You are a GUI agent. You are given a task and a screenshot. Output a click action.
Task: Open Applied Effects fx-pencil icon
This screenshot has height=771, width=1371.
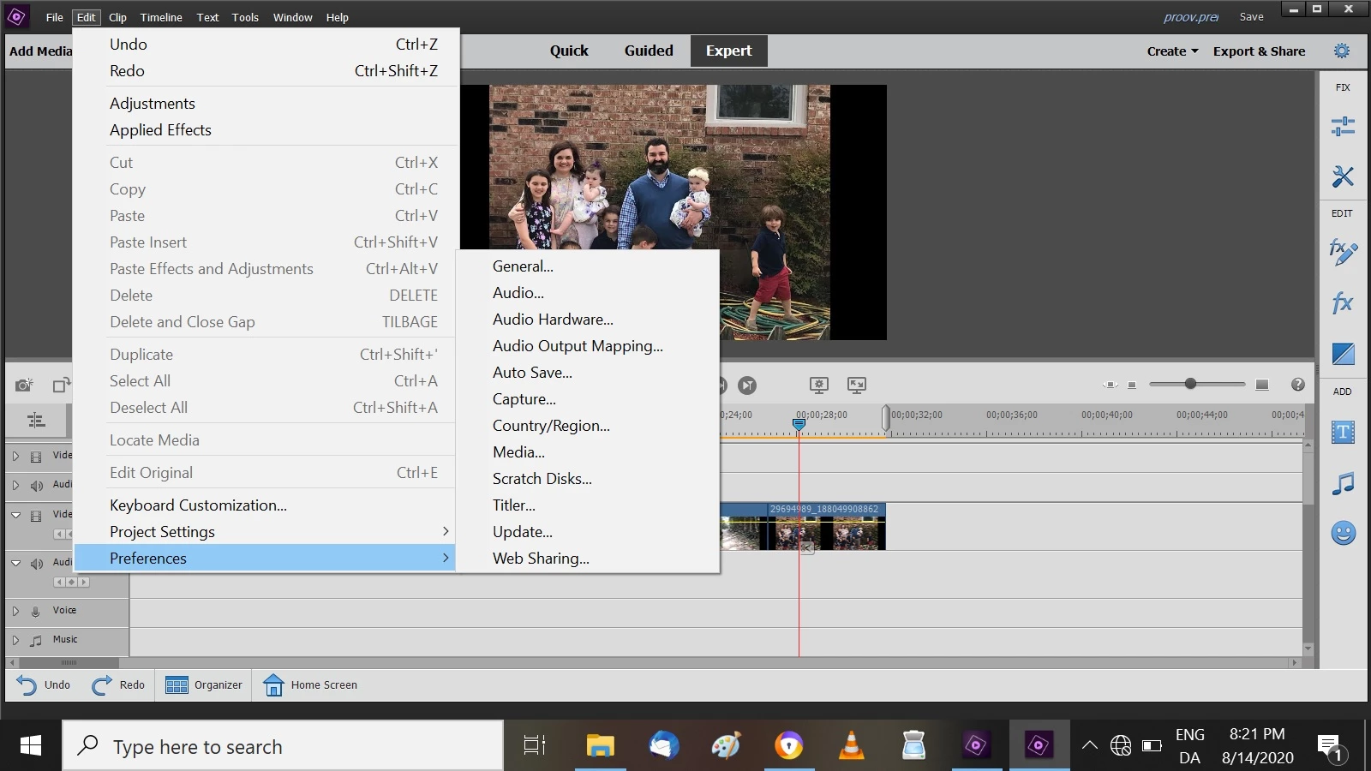[1343, 252]
